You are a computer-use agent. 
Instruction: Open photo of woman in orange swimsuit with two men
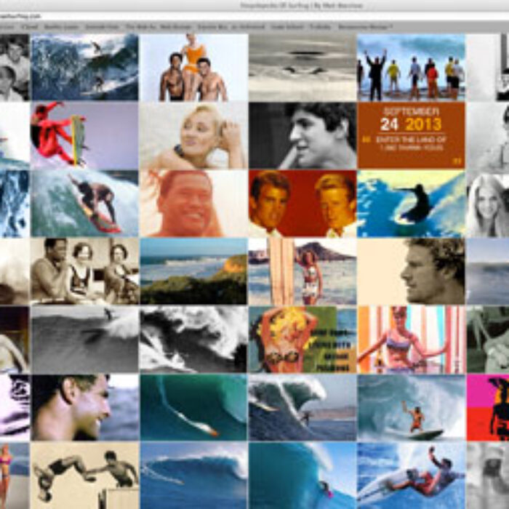tap(194, 67)
